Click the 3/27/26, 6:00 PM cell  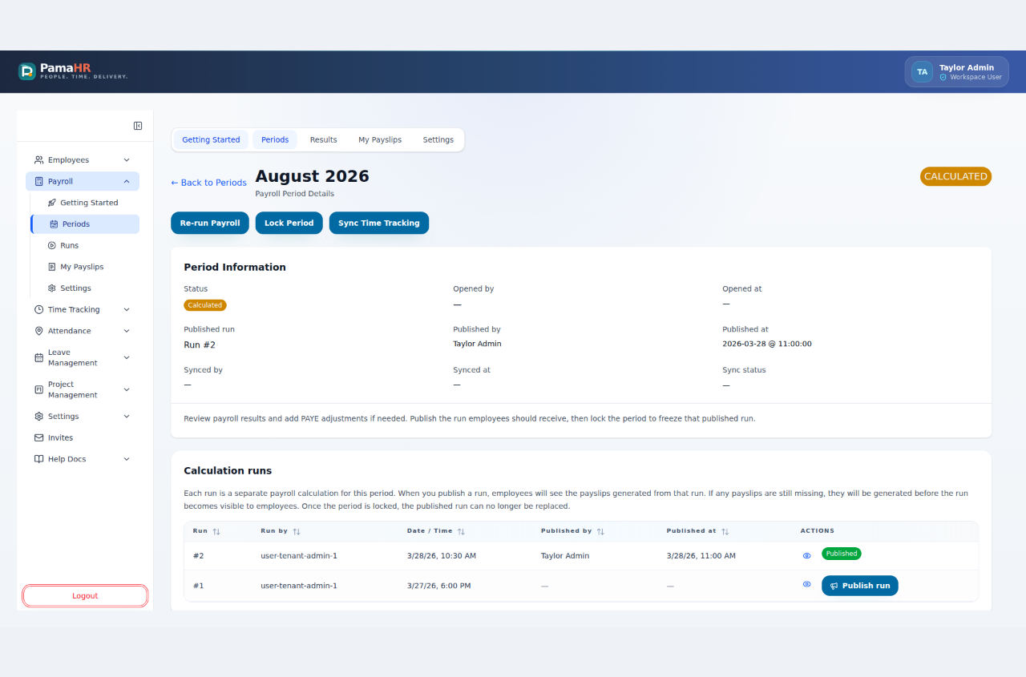(439, 586)
